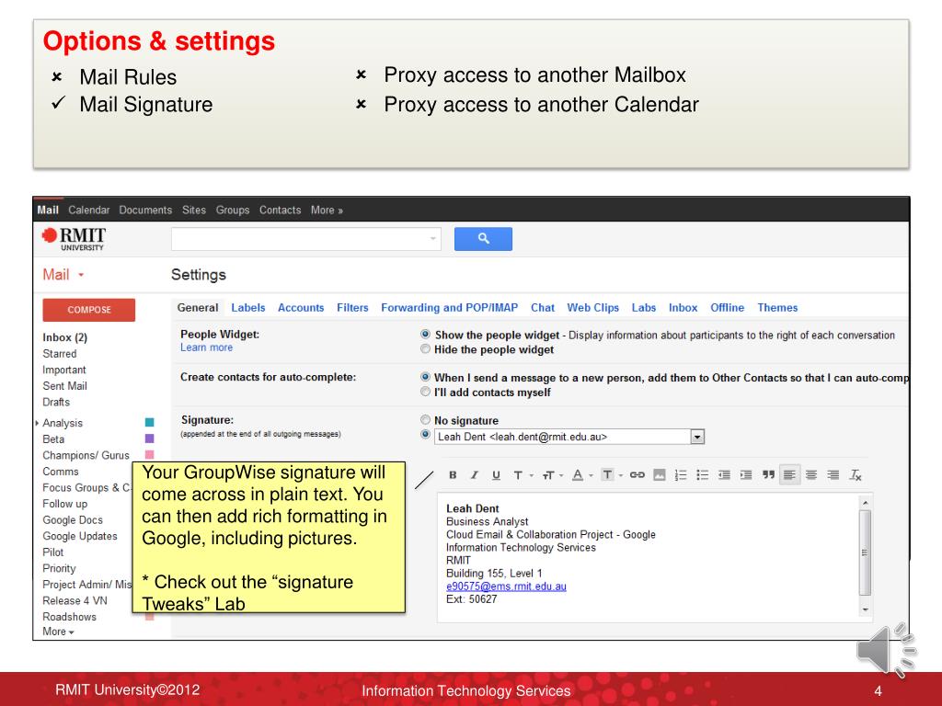Open the More » top menu
Image resolution: width=942 pixels, height=706 pixels.
tap(327, 211)
